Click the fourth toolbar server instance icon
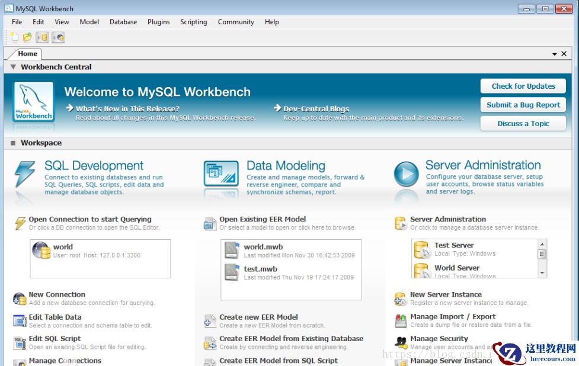This screenshot has width=579, height=366. pyautogui.click(x=58, y=37)
